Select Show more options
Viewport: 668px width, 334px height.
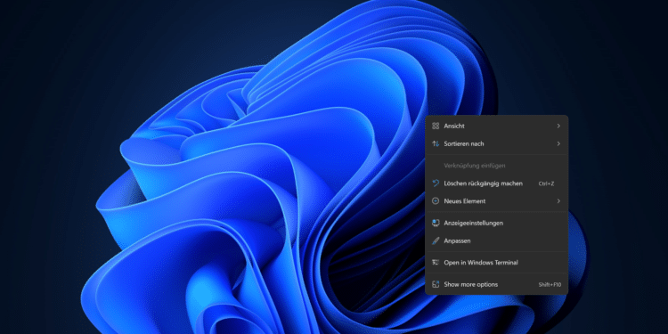tap(497, 284)
